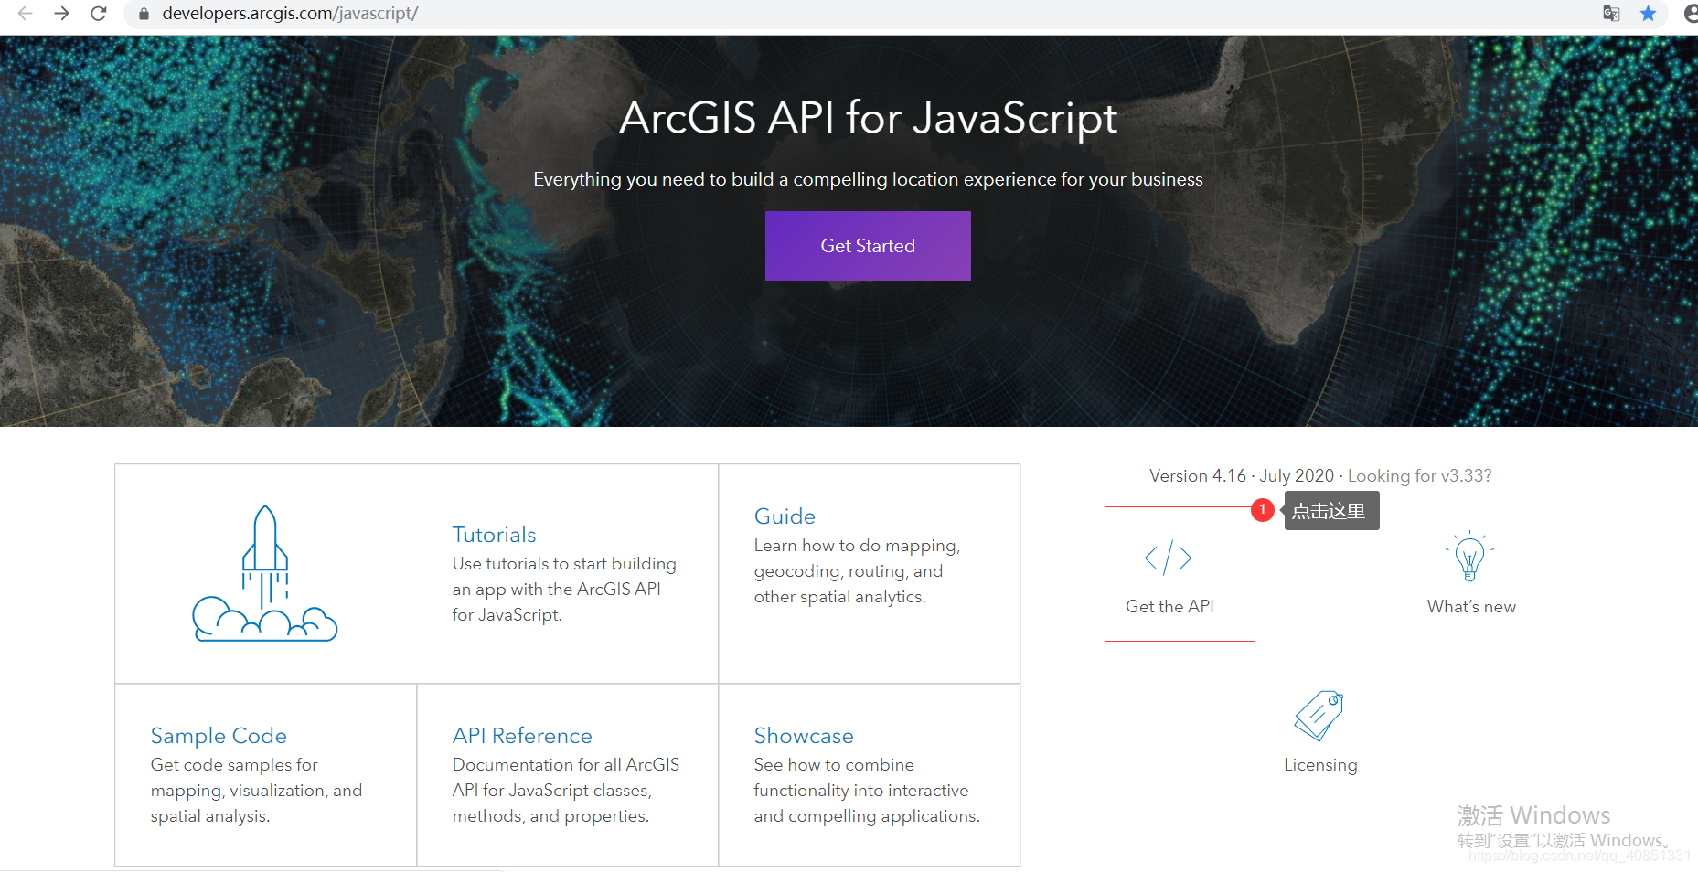Open the API Reference link
The height and width of the screenshot is (872, 1698).
tap(522, 736)
